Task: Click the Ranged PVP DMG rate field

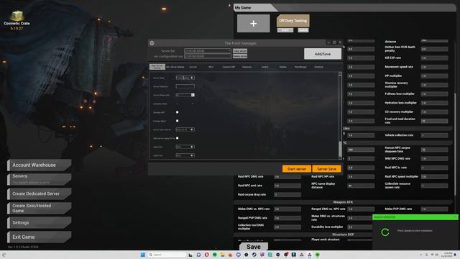Action: click(287, 218)
